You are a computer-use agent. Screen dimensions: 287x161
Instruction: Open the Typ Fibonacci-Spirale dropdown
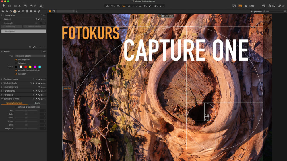point(30,56)
